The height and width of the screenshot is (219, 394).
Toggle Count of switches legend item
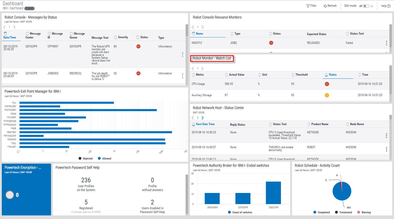pos(240,212)
